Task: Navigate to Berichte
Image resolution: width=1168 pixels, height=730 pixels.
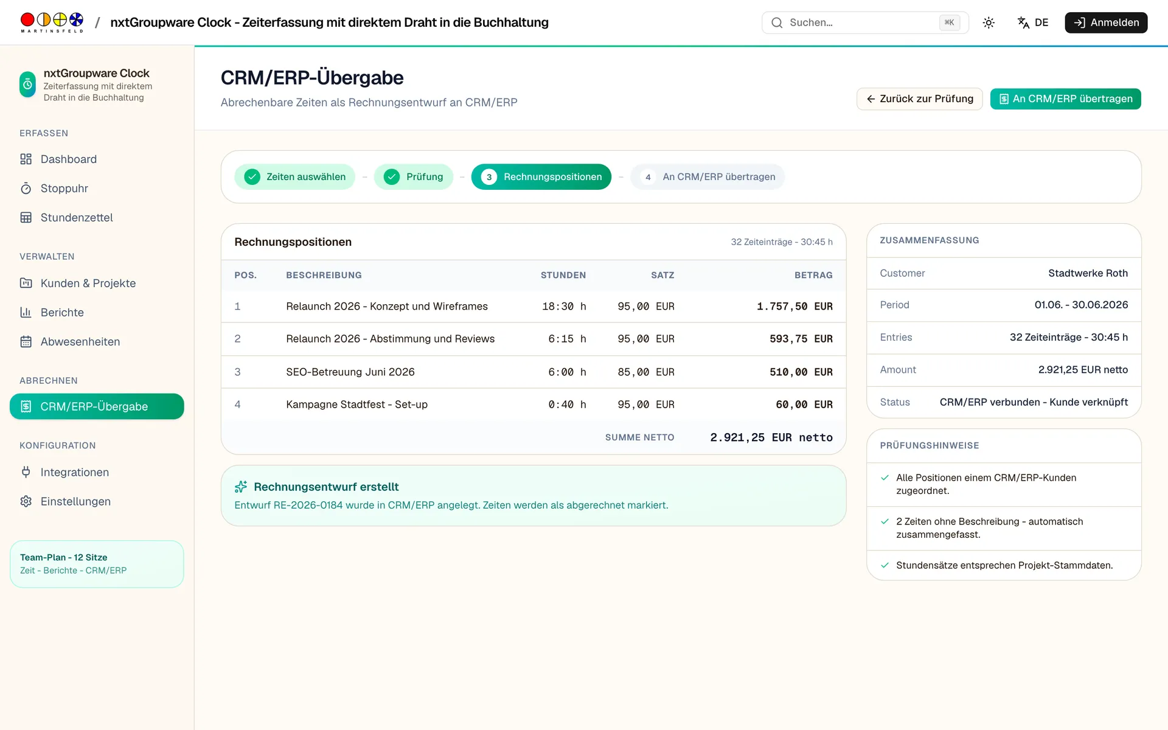Action: pos(97,313)
